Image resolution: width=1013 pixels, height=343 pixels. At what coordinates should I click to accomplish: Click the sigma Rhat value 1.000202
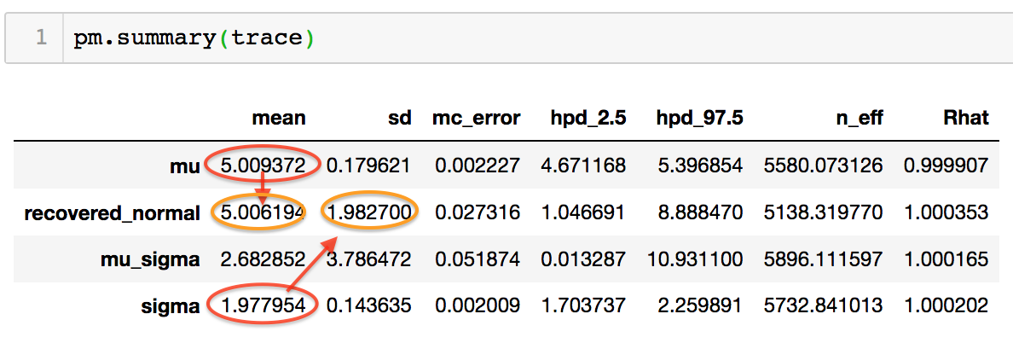click(x=946, y=305)
